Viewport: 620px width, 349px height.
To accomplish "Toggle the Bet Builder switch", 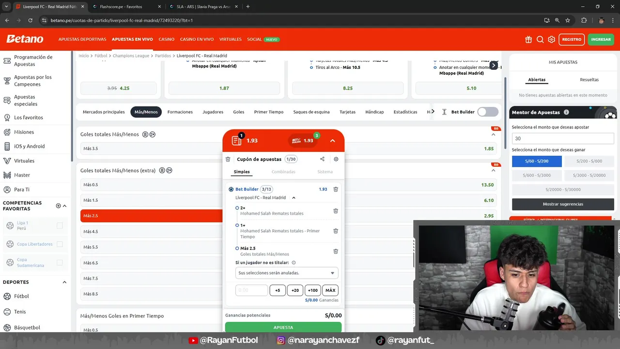I will pos(488,112).
